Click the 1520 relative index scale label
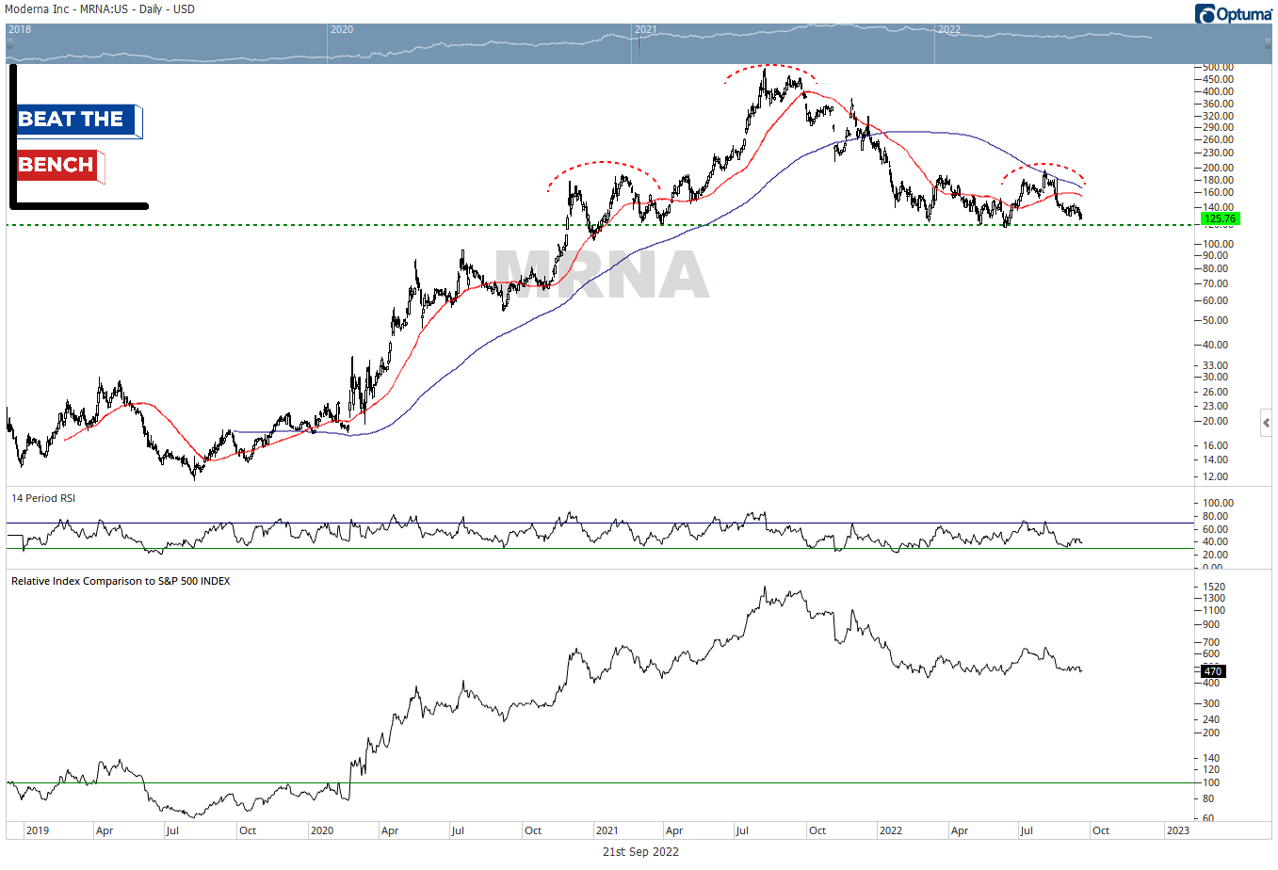 click(x=1214, y=587)
